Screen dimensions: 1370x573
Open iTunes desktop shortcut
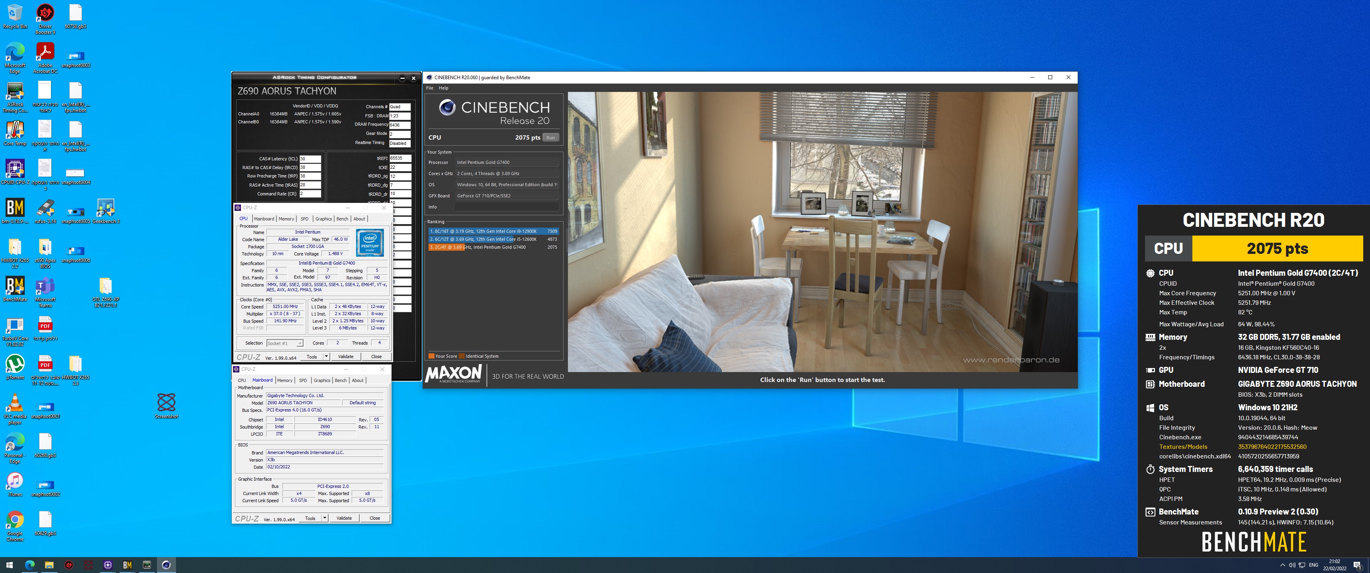pyautogui.click(x=15, y=484)
